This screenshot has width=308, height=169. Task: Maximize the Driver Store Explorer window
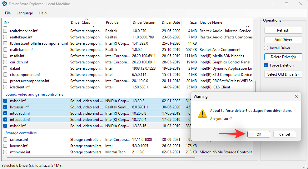pos(286,4)
